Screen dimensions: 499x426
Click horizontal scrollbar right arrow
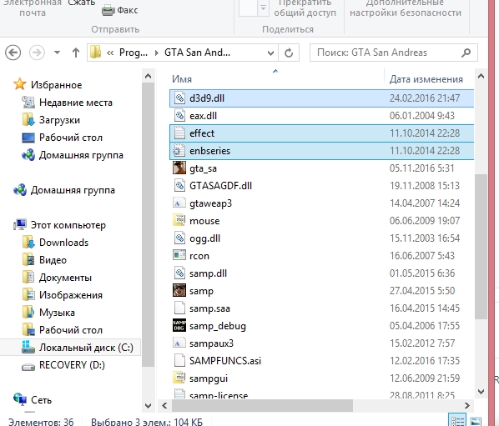(x=466, y=405)
